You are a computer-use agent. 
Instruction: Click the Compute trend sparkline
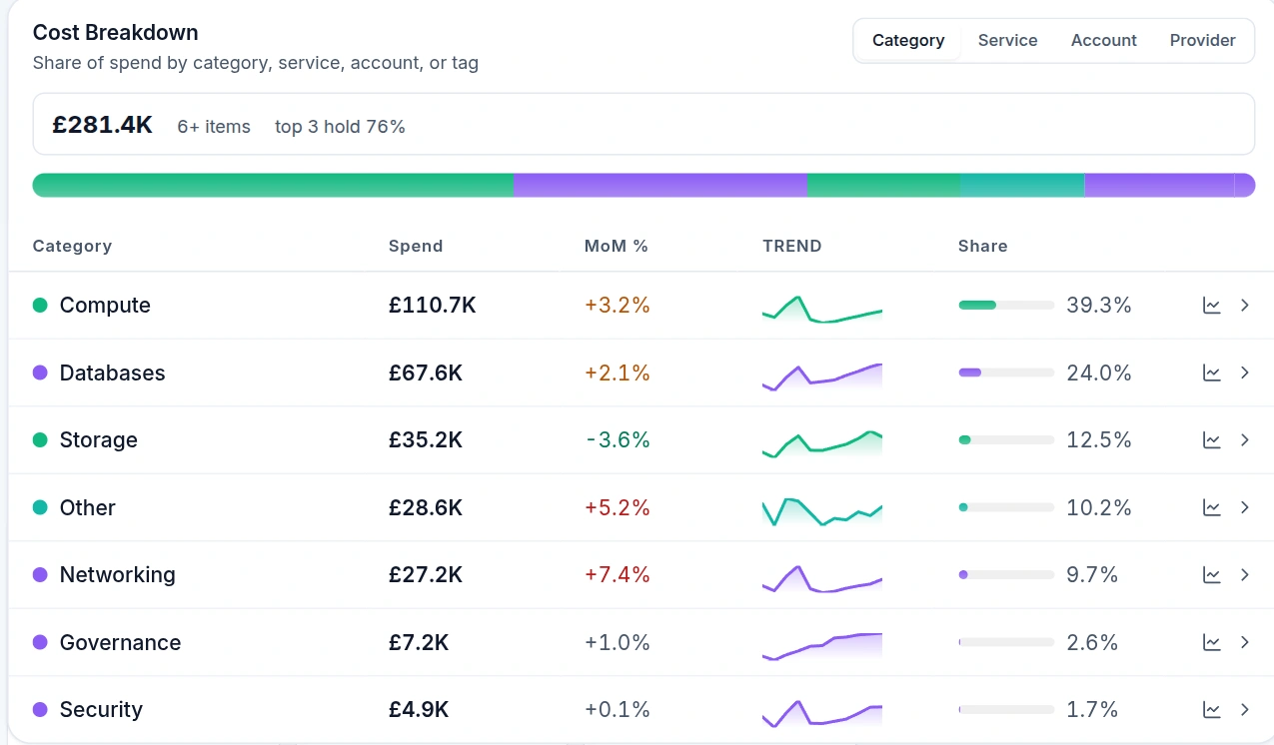[x=822, y=309]
